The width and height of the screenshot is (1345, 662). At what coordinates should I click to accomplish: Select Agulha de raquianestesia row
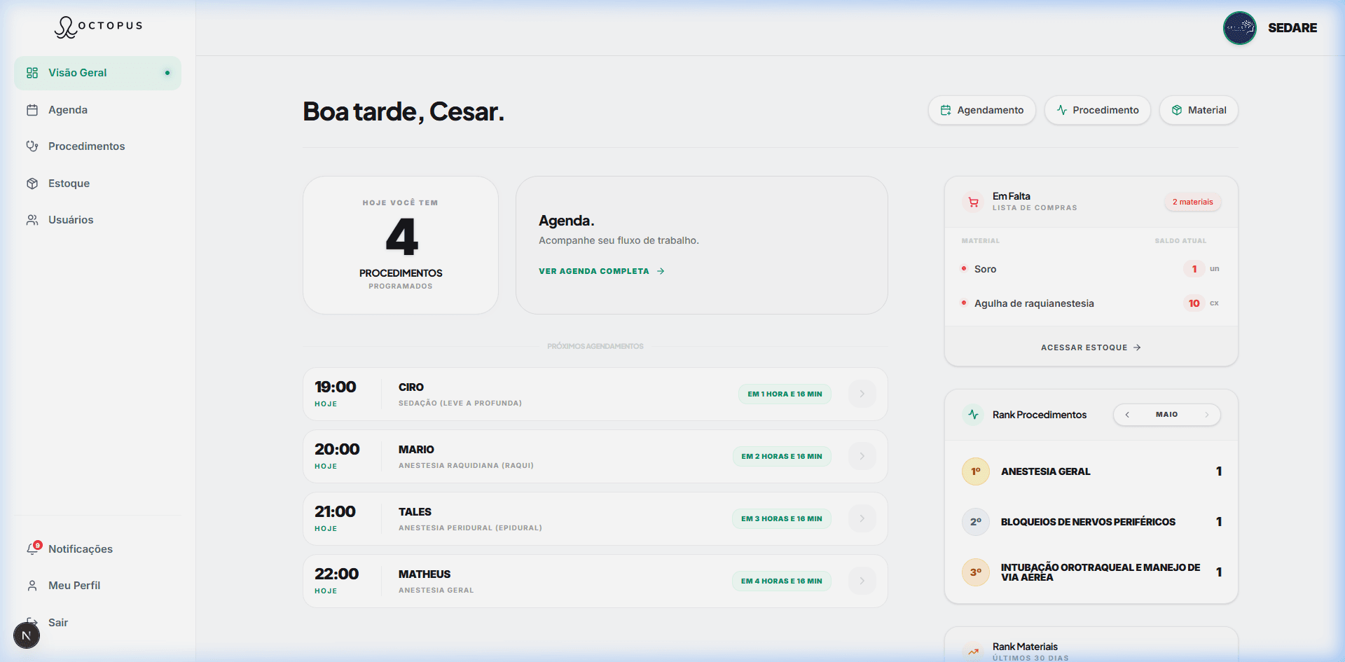[x=1091, y=303]
